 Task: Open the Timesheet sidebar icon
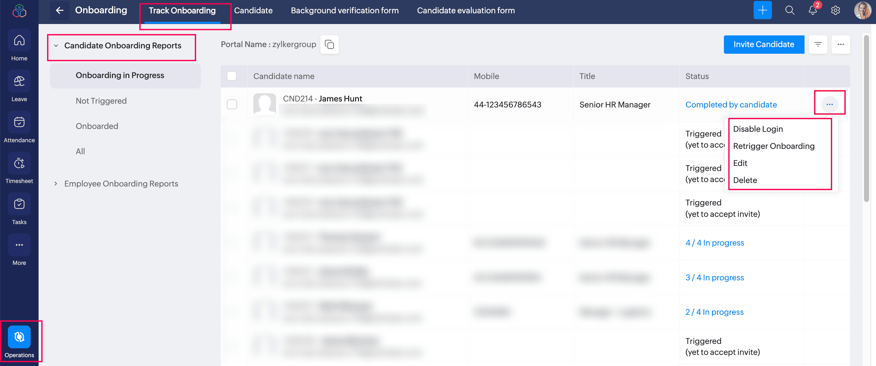[19, 163]
